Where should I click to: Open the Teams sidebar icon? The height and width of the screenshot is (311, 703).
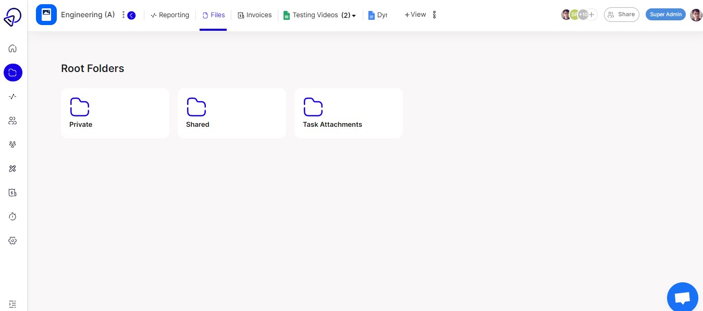13,145
